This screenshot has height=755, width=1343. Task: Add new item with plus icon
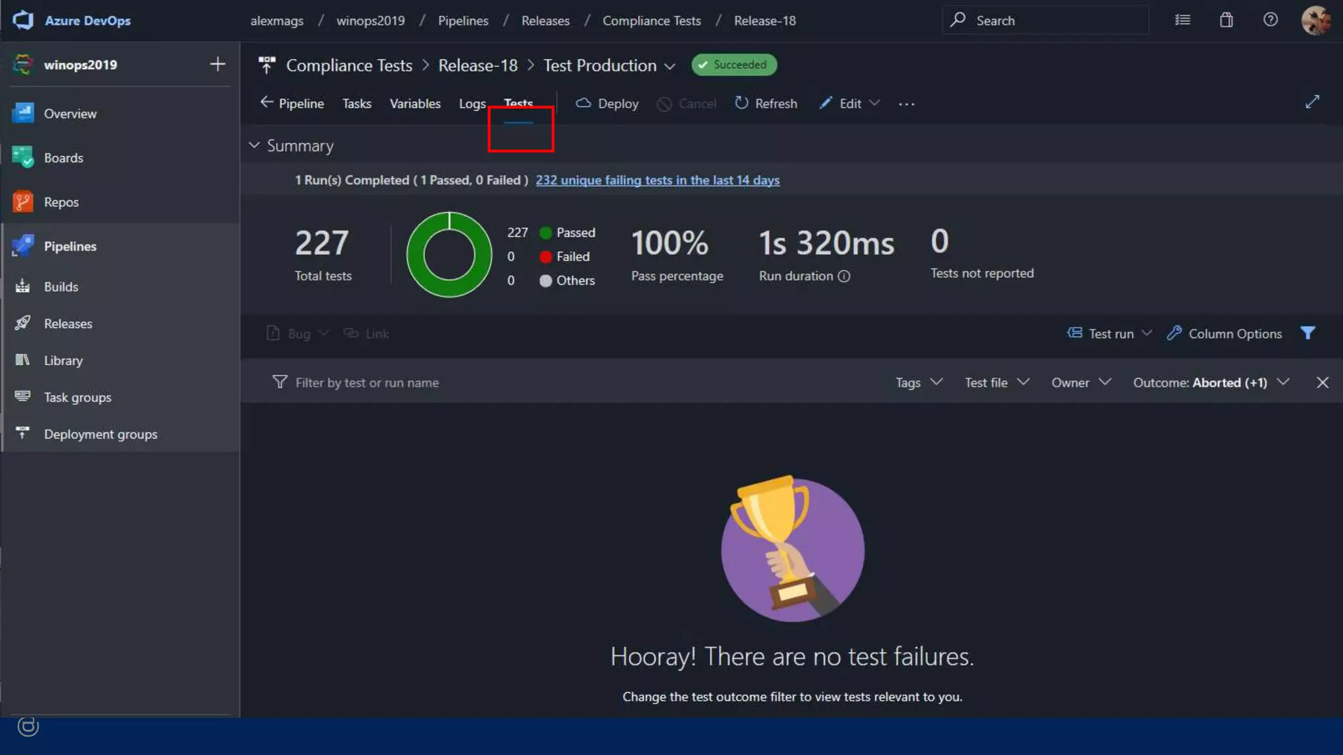(x=218, y=64)
